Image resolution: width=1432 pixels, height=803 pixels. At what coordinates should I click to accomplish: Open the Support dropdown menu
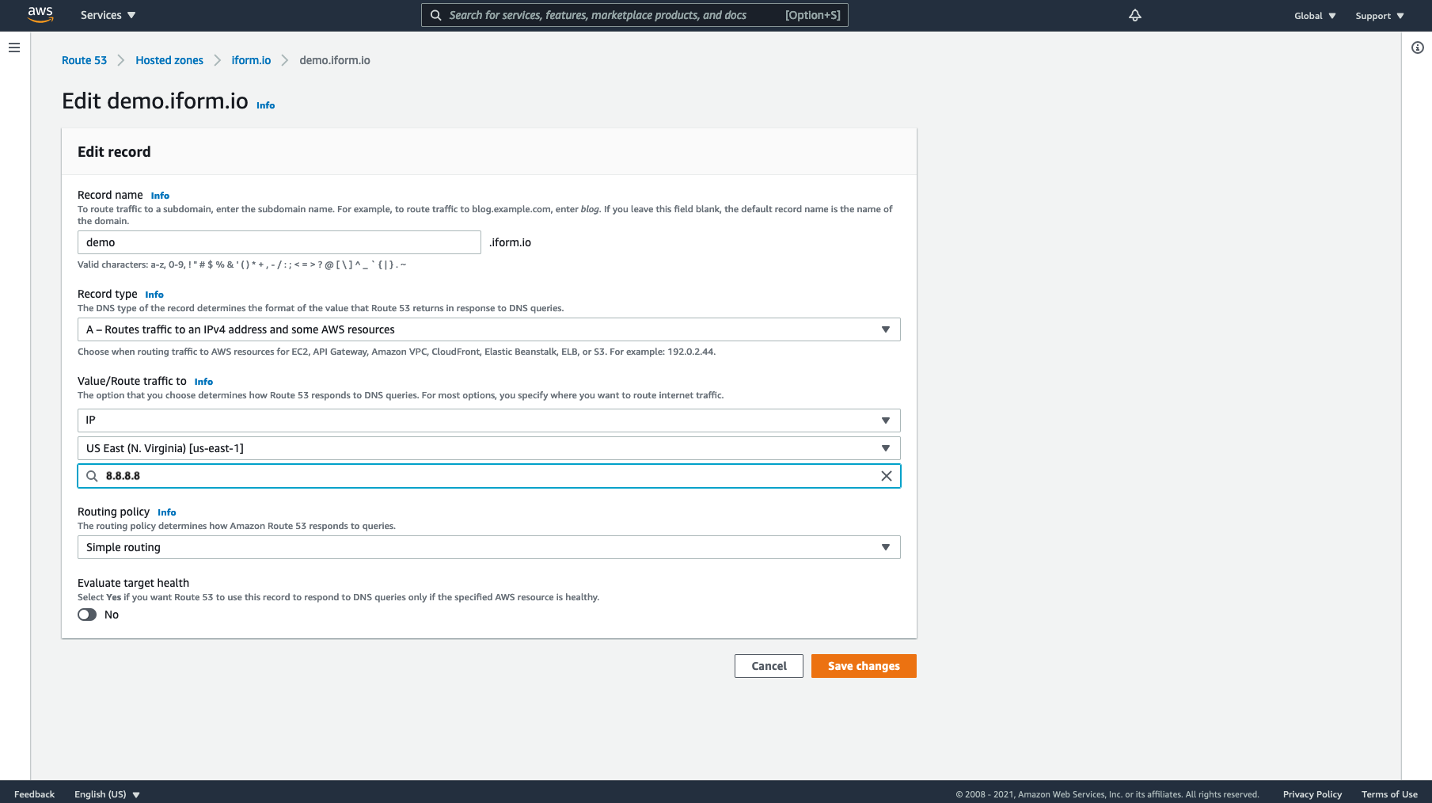tap(1380, 16)
